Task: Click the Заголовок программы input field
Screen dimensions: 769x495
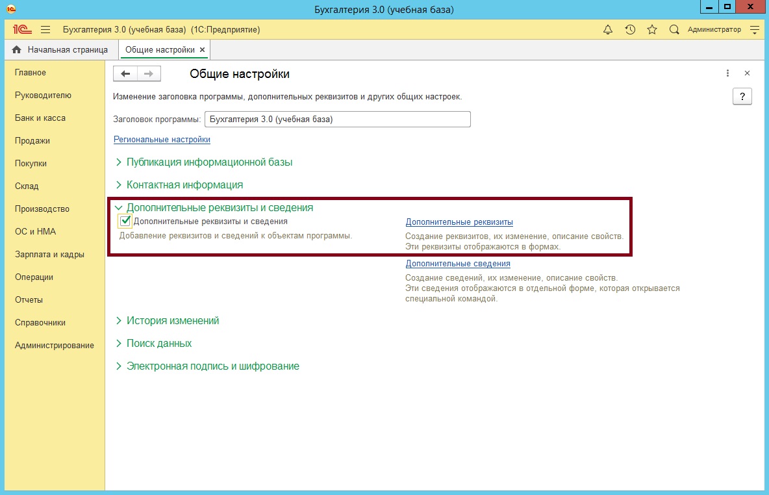Action: point(337,120)
